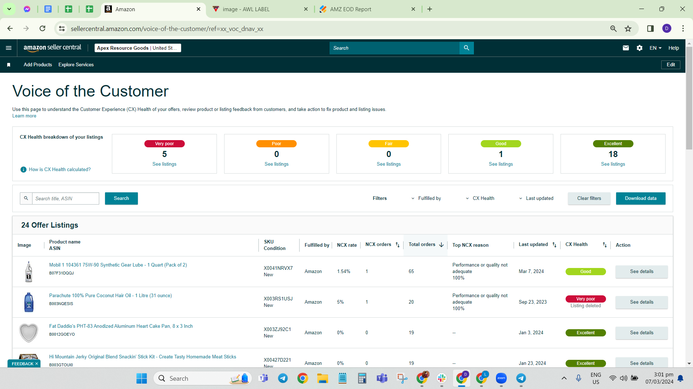Viewport: 693px width, 389px height.
Task: Open the settings gear in Seller Central
Action: [x=639, y=48]
